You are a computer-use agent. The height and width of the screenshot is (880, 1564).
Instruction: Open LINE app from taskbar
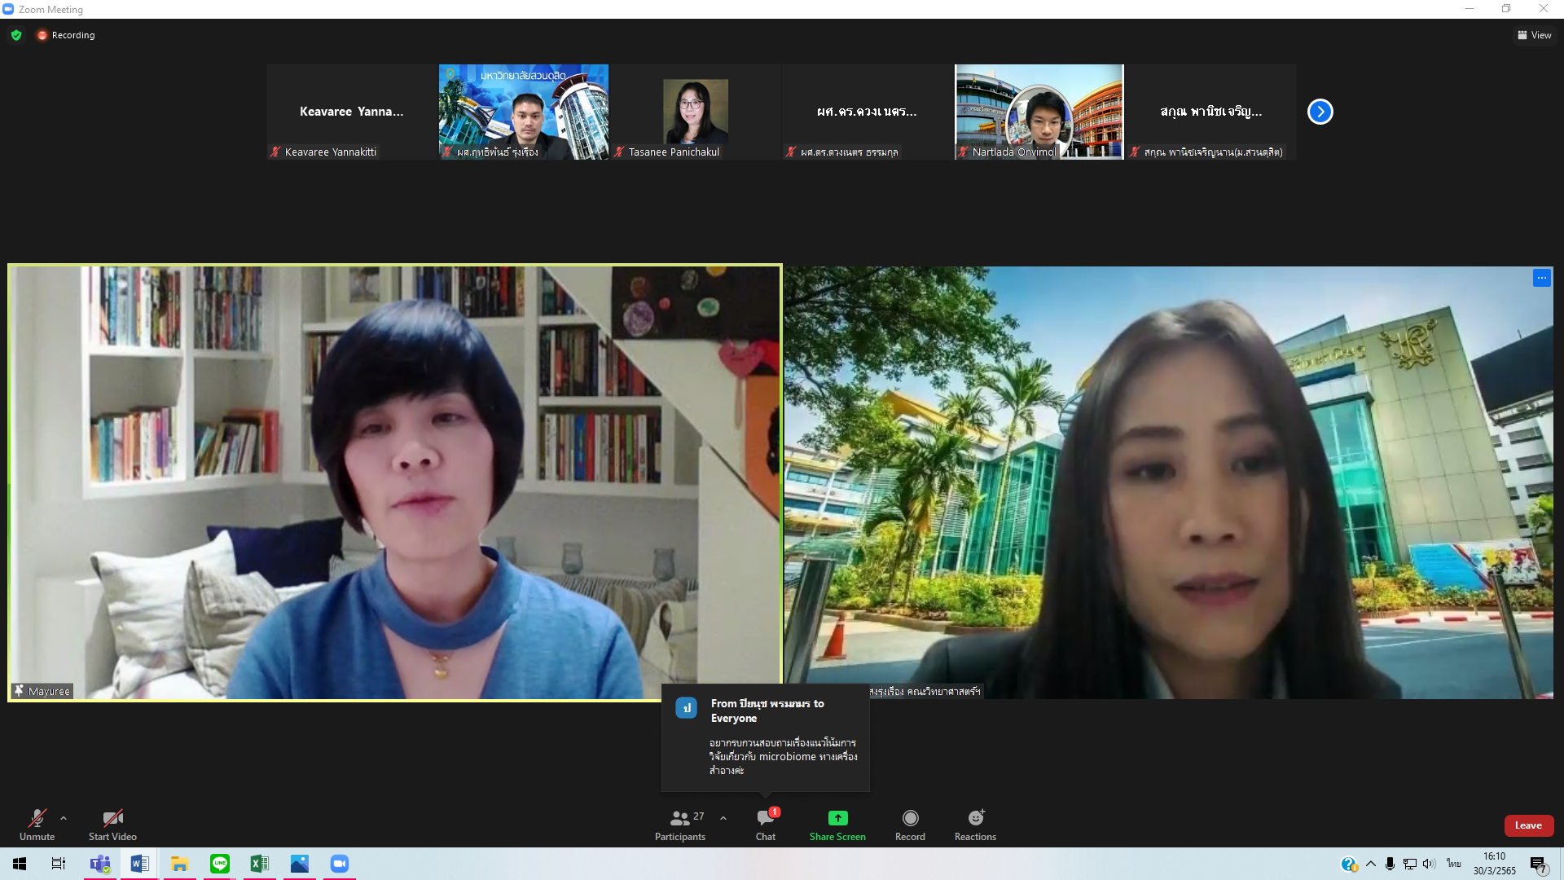[220, 864]
